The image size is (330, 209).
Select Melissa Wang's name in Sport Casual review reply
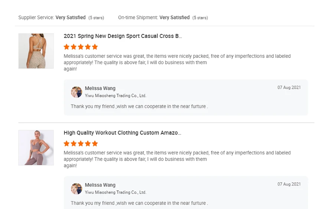tap(100, 88)
